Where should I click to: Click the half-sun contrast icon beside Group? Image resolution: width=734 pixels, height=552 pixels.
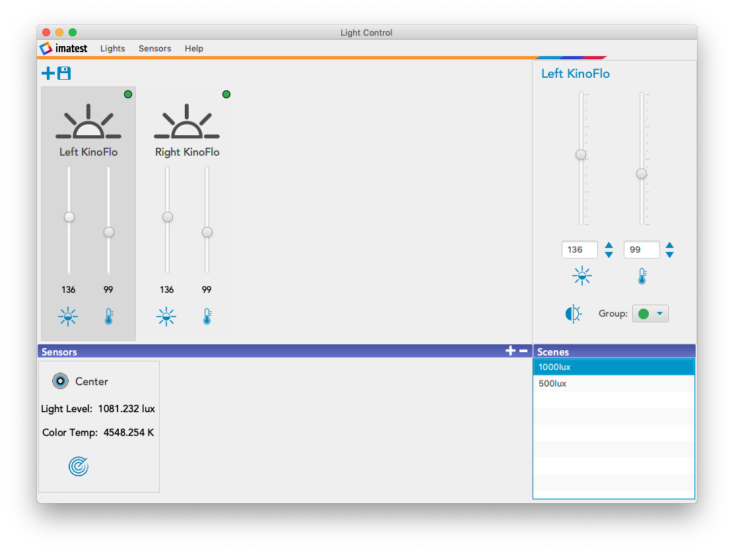pos(574,314)
